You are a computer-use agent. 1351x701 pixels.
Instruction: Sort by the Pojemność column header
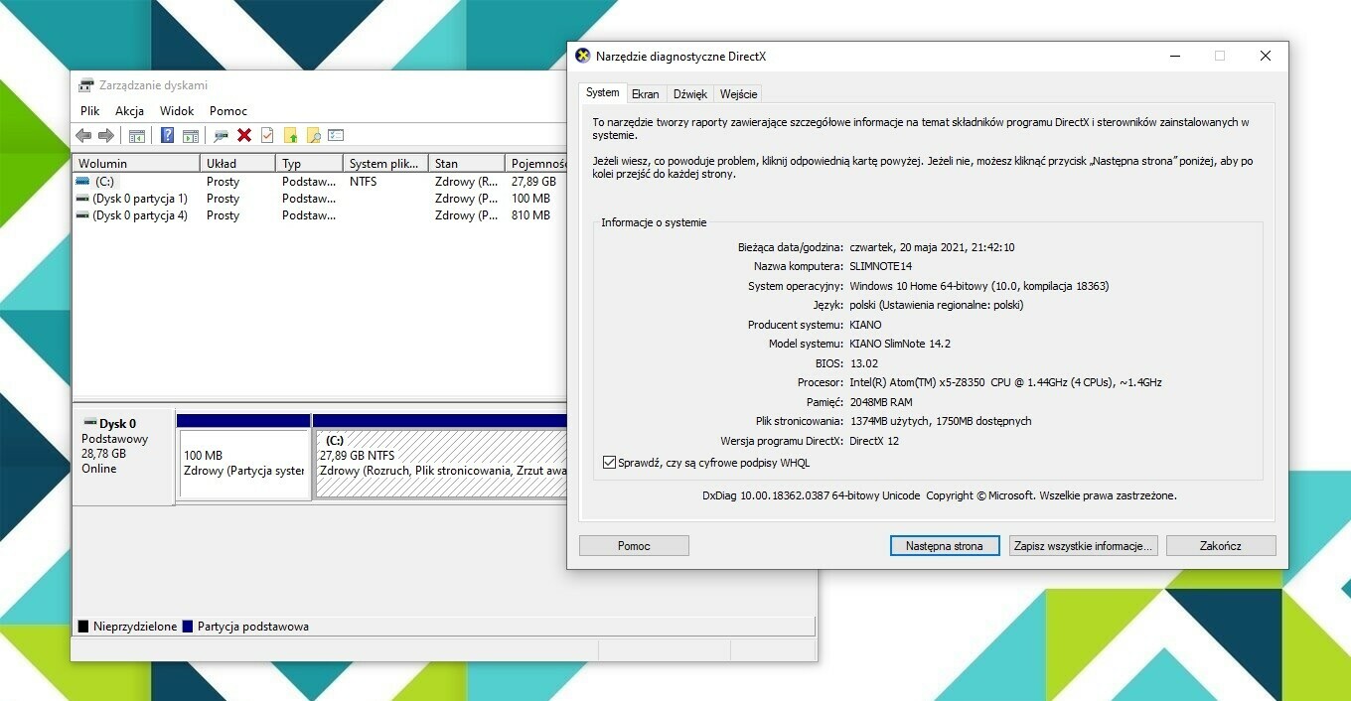pos(536,163)
